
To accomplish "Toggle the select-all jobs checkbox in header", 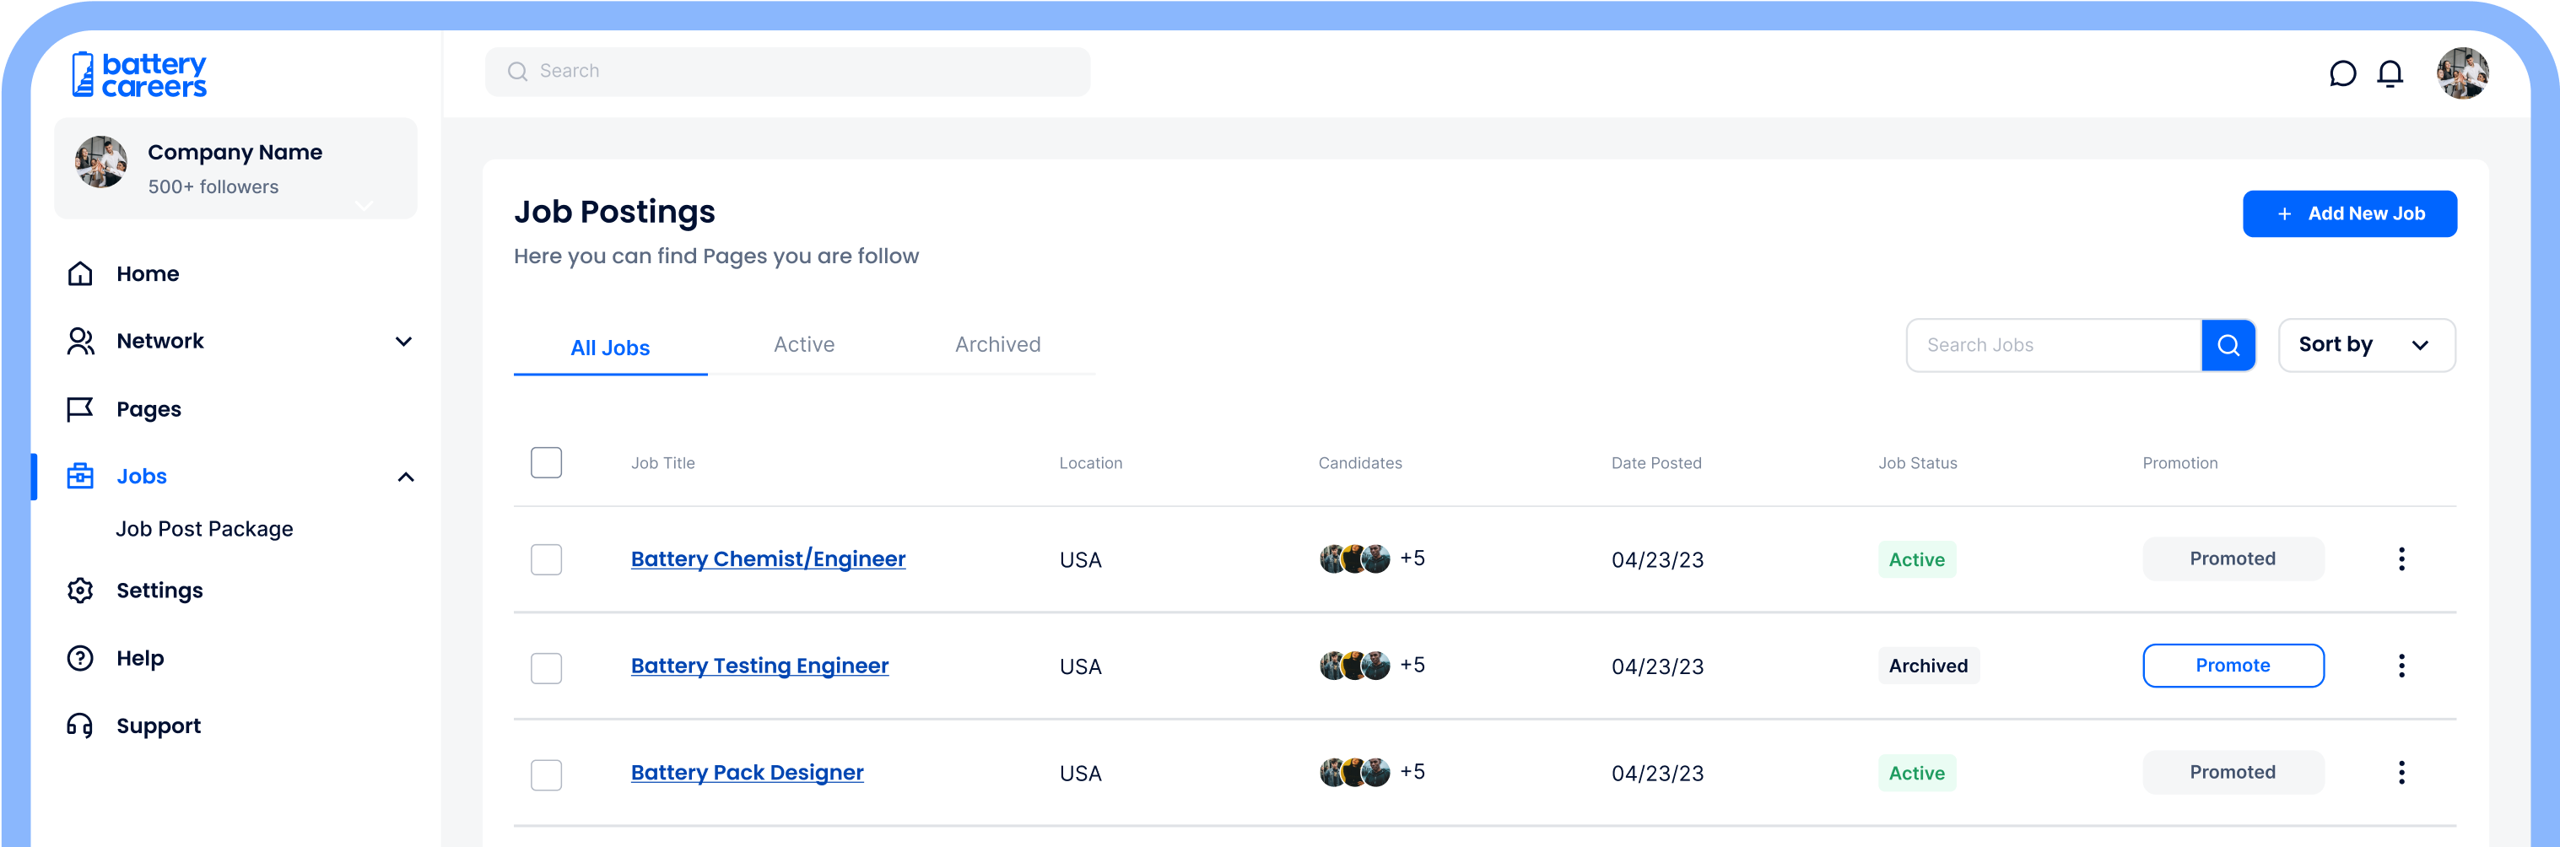I will tap(546, 462).
